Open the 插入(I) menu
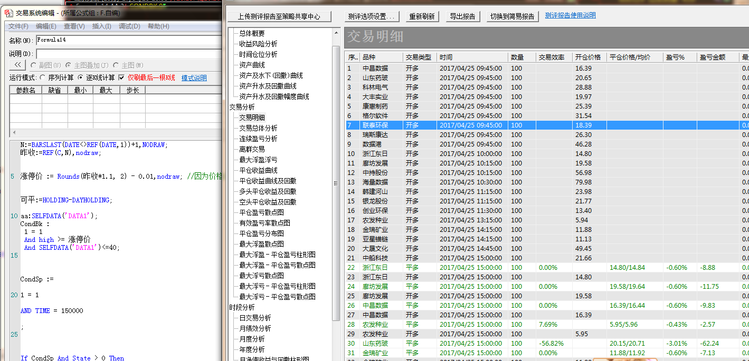The image size is (749, 361). click(101, 26)
